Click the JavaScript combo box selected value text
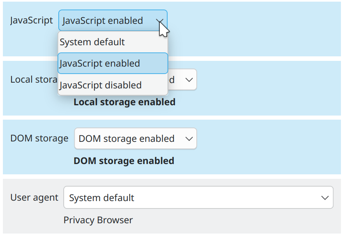Image resolution: width=343 pixels, height=236 pixels. [x=103, y=21]
